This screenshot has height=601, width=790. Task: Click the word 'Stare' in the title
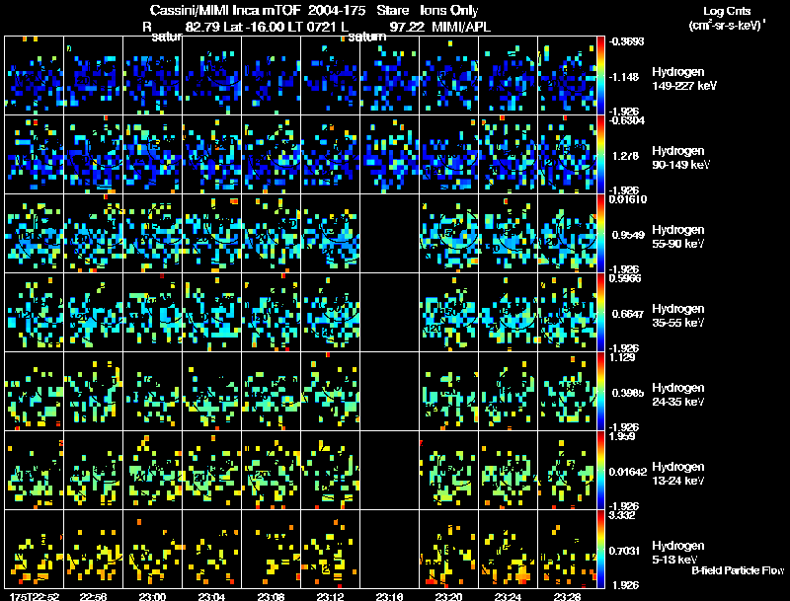point(392,11)
